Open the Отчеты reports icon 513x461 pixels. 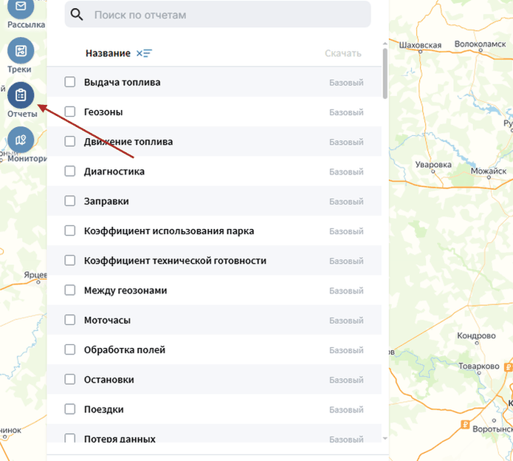(21, 95)
